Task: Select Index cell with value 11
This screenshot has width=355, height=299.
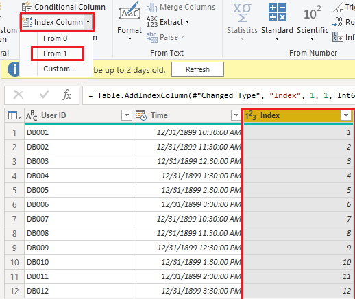Action: 298,276
